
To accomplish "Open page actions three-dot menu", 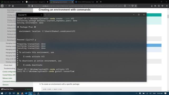I will click(x=129, y=6).
